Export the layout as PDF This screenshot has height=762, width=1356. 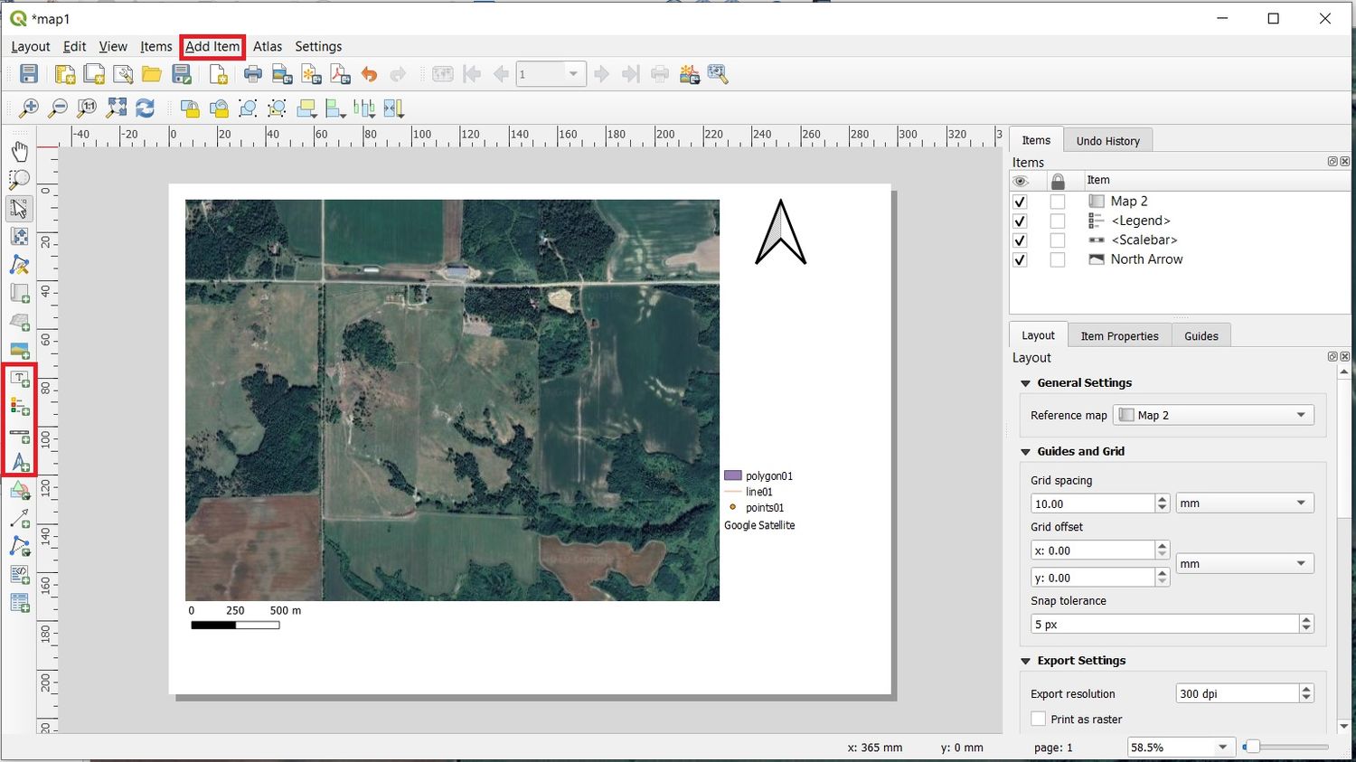pos(341,74)
